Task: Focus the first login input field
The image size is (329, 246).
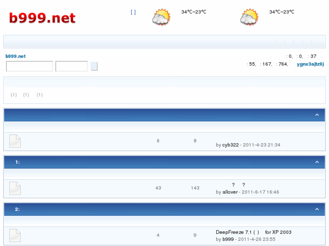Action: click(x=29, y=66)
